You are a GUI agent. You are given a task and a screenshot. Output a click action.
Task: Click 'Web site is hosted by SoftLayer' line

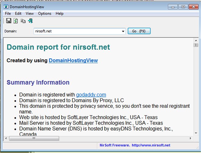pyautogui.click(x=88, y=117)
